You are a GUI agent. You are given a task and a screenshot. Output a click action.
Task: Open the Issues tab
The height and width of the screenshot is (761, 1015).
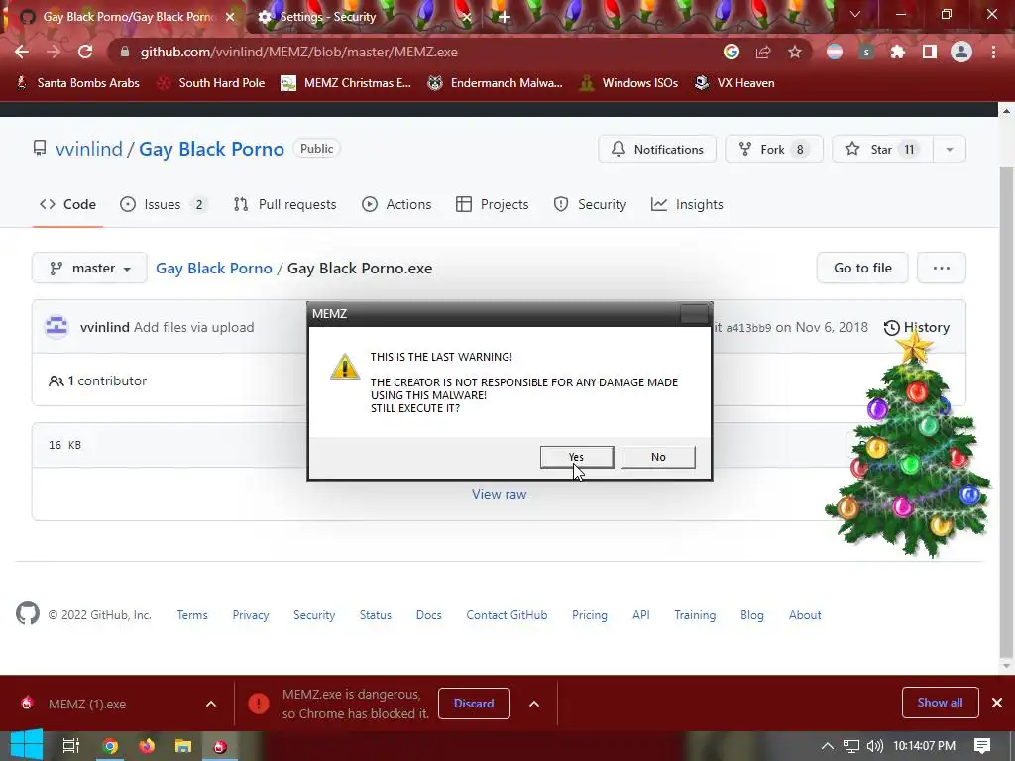point(164,204)
